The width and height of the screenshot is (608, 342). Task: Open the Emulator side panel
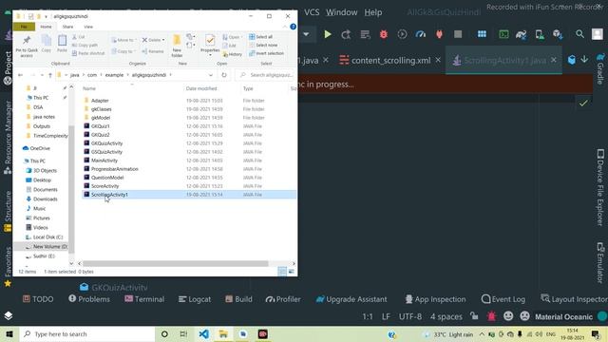pyautogui.click(x=600, y=262)
